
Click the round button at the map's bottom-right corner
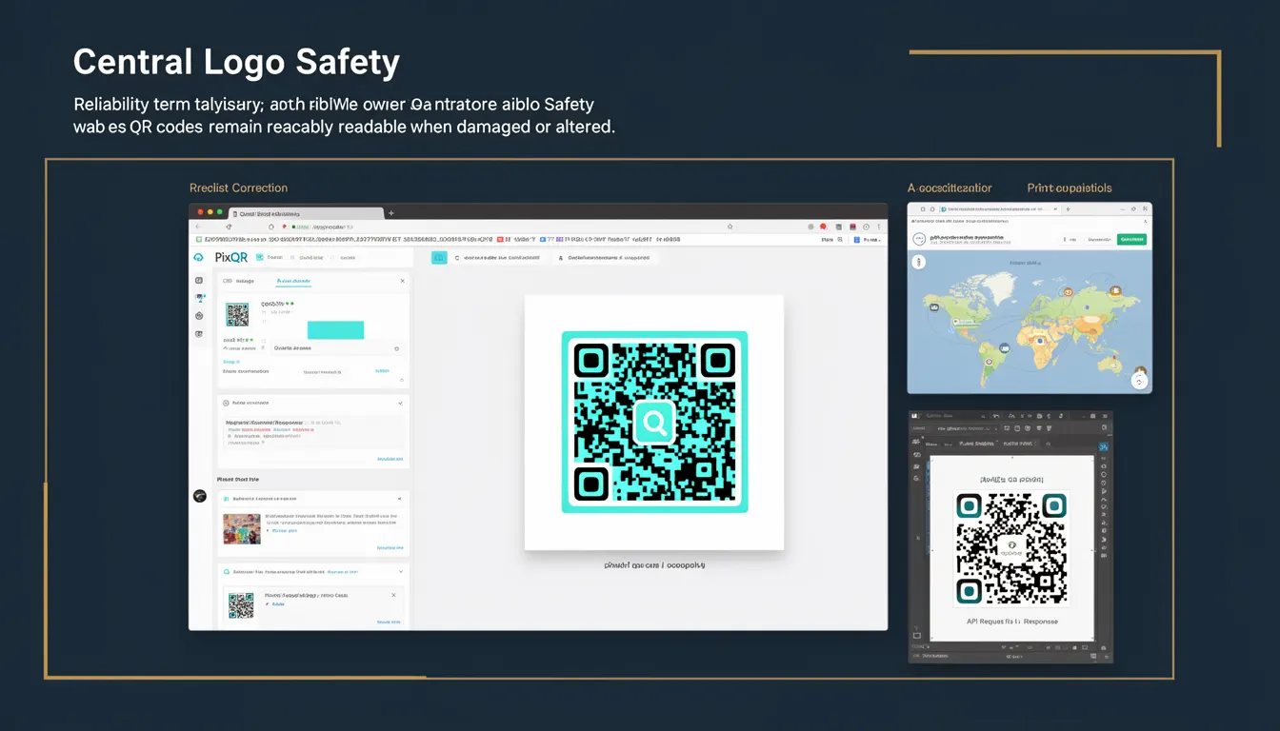1139,381
